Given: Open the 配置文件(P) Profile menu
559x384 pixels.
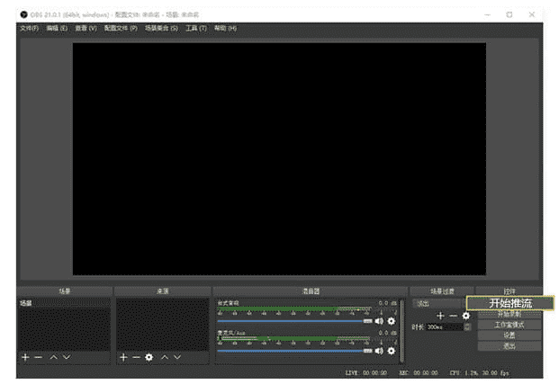Looking at the screenshot, I should (121, 28).
